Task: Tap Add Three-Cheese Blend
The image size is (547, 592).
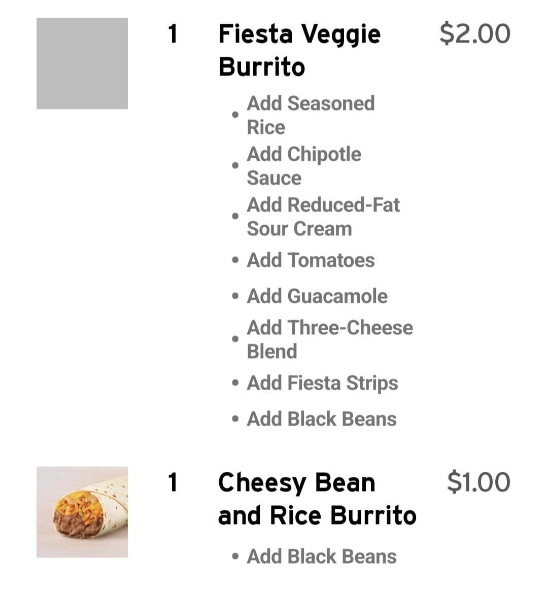Action: coord(330,339)
